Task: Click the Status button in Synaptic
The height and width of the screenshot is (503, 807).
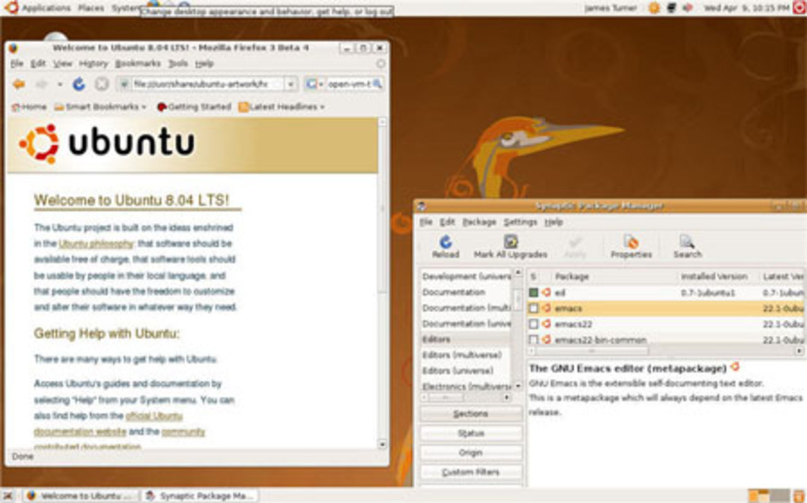Action: tap(471, 433)
